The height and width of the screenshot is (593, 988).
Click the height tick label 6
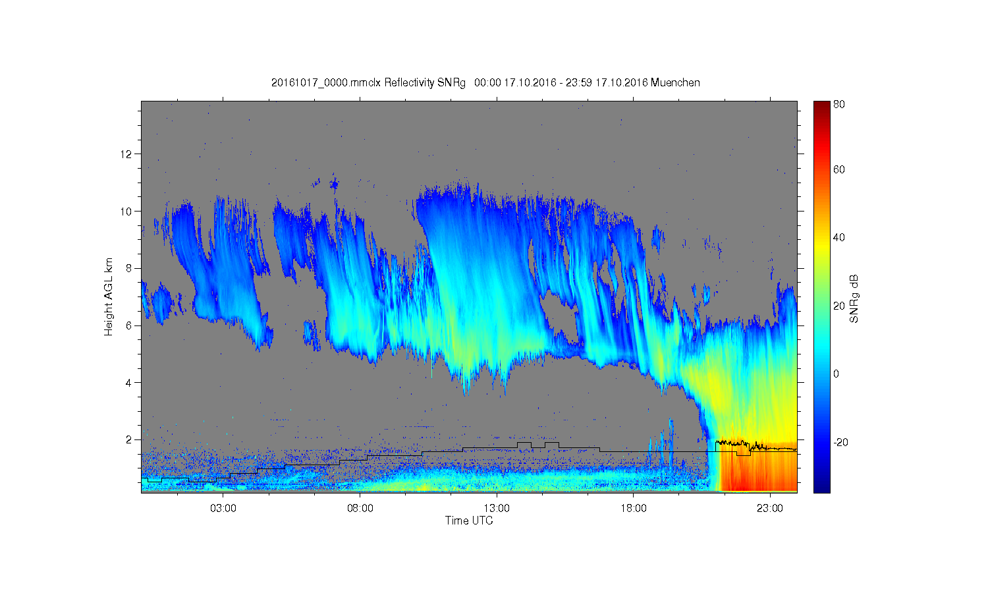click(x=129, y=325)
